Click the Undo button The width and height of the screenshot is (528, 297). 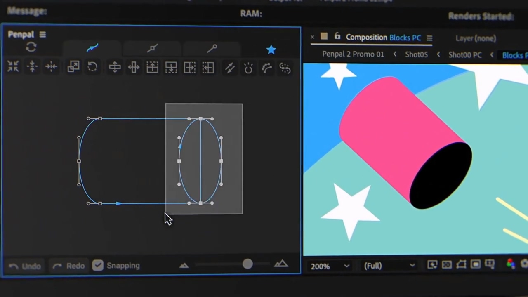pos(26,266)
